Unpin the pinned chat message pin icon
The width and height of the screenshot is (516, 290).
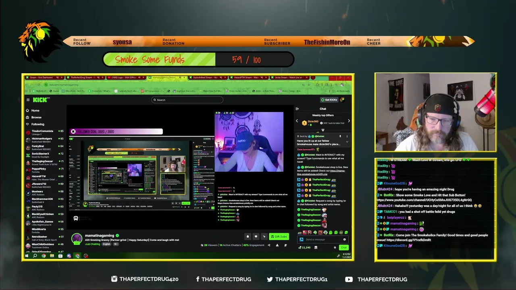(x=340, y=136)
